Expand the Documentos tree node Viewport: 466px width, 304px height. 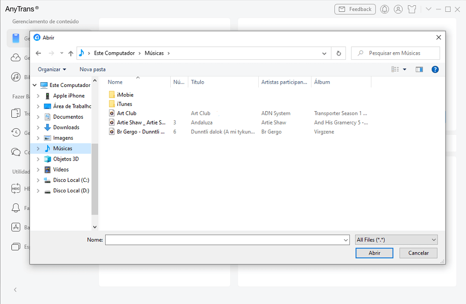(x=38, y=117)
